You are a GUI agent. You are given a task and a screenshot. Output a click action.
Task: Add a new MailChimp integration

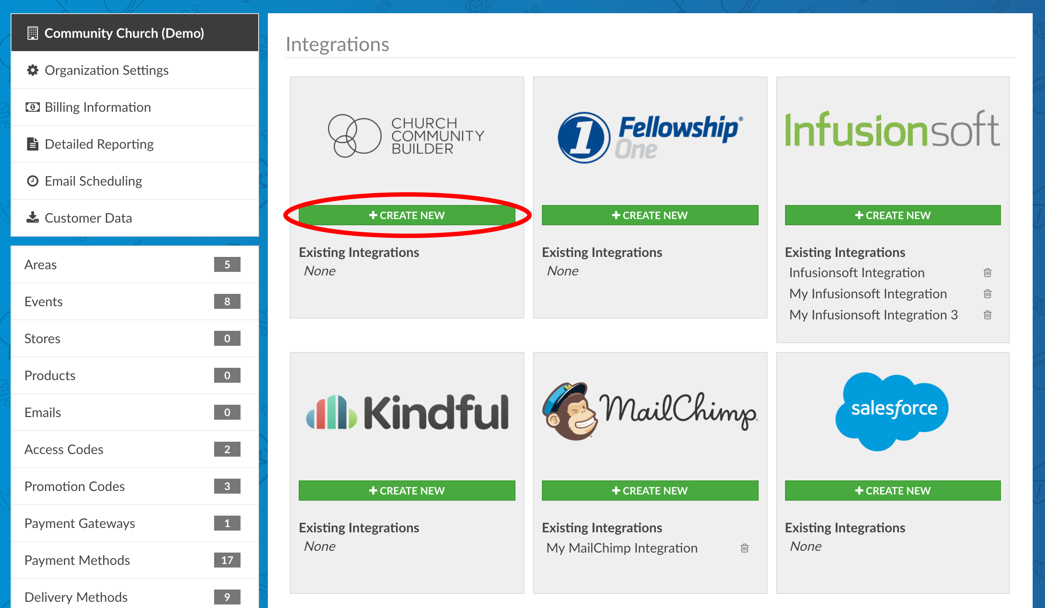[x=650, y=491]
